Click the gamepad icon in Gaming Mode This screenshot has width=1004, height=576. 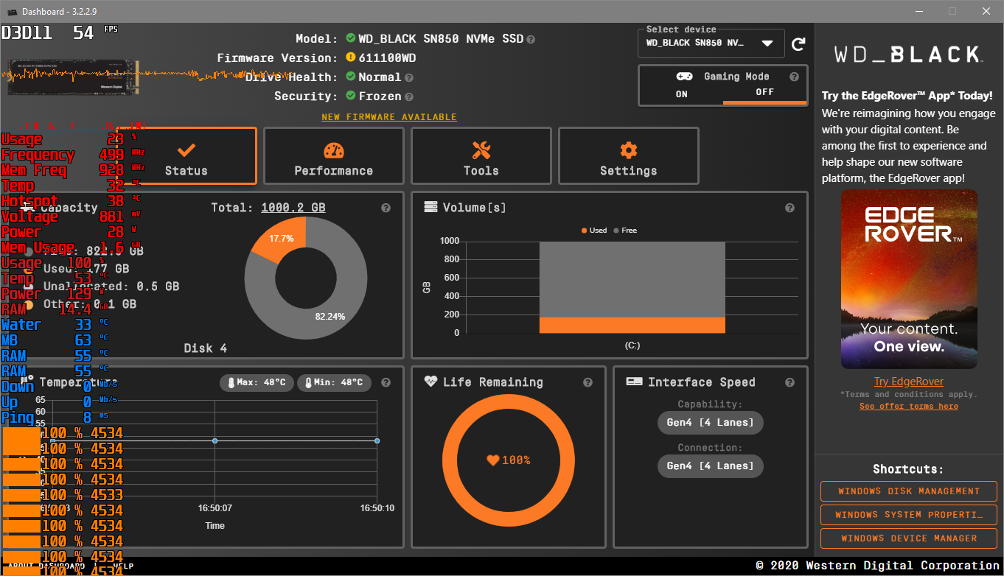tap(684, 77)
